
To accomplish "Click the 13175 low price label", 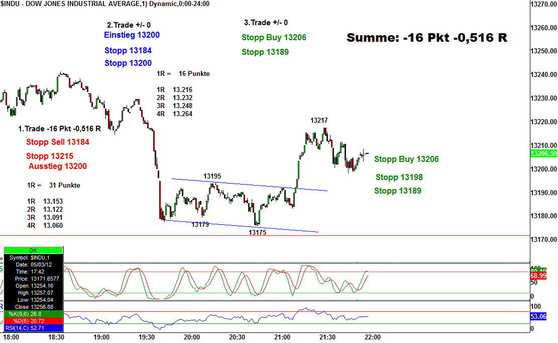I will tap(258, 233).
